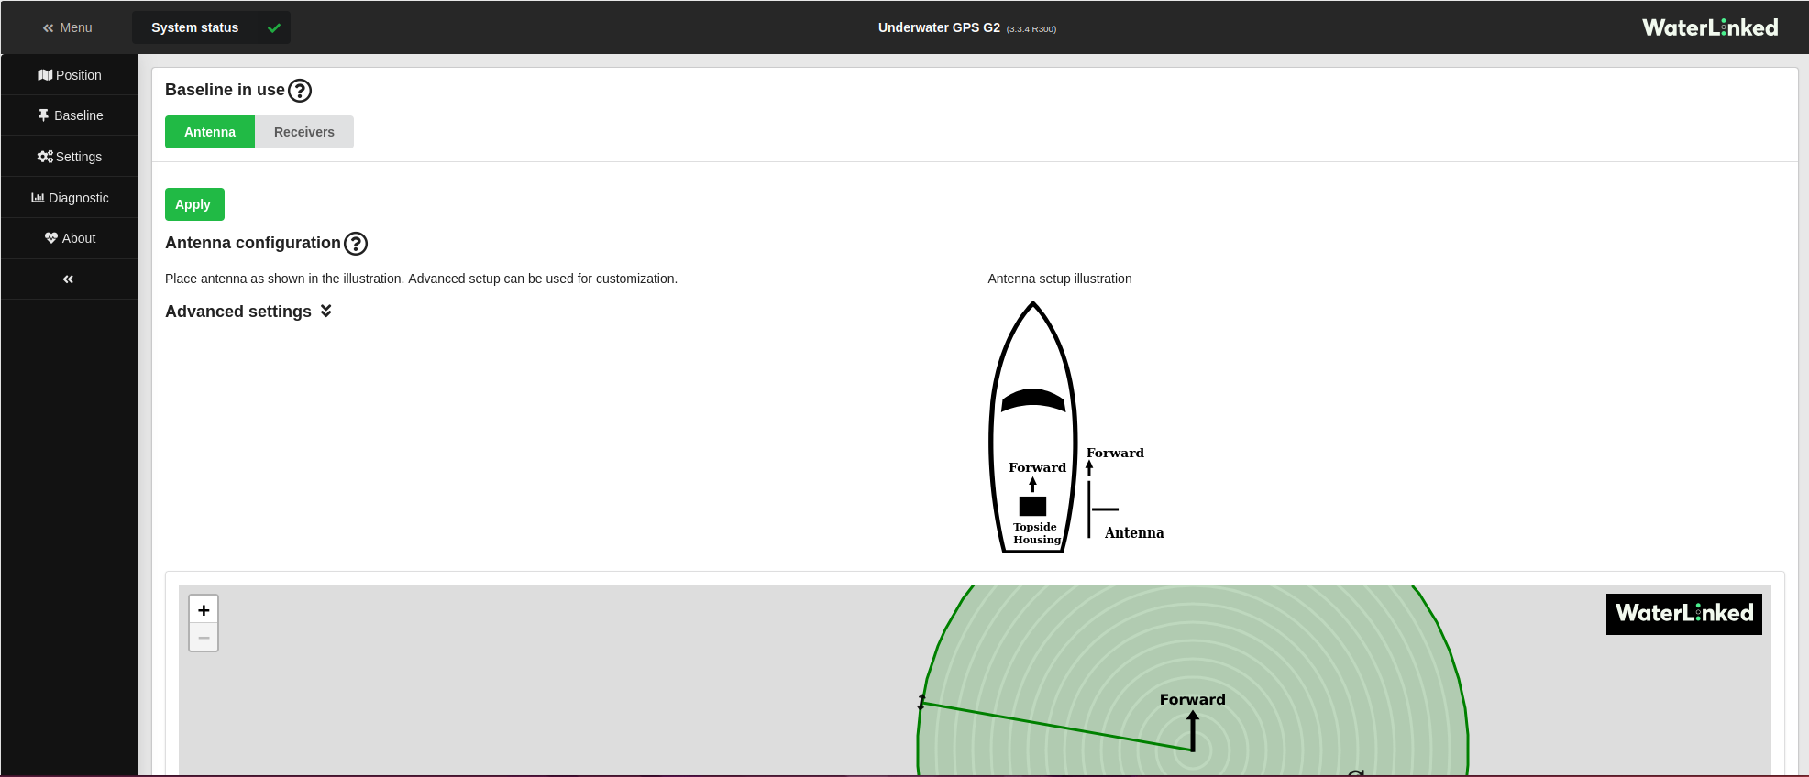Click the WaterLinked logo in the header
This screenshot has height=777, width=1809.
point(1710,27)
